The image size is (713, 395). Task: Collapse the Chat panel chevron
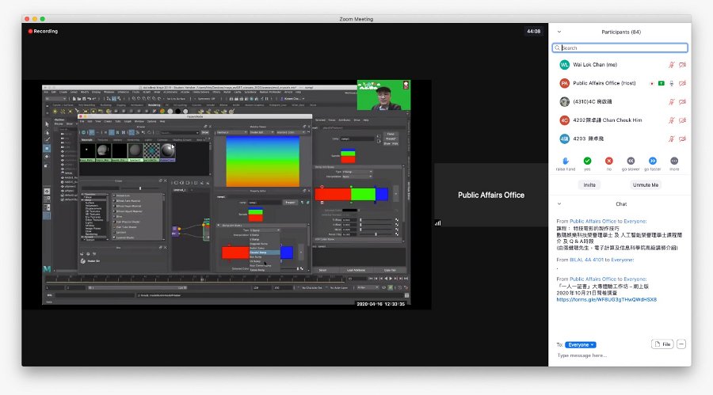click(x=559, y=203)
